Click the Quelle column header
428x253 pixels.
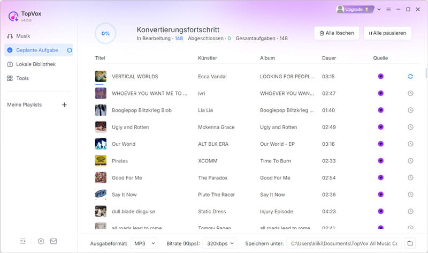(x=380, y=58)
